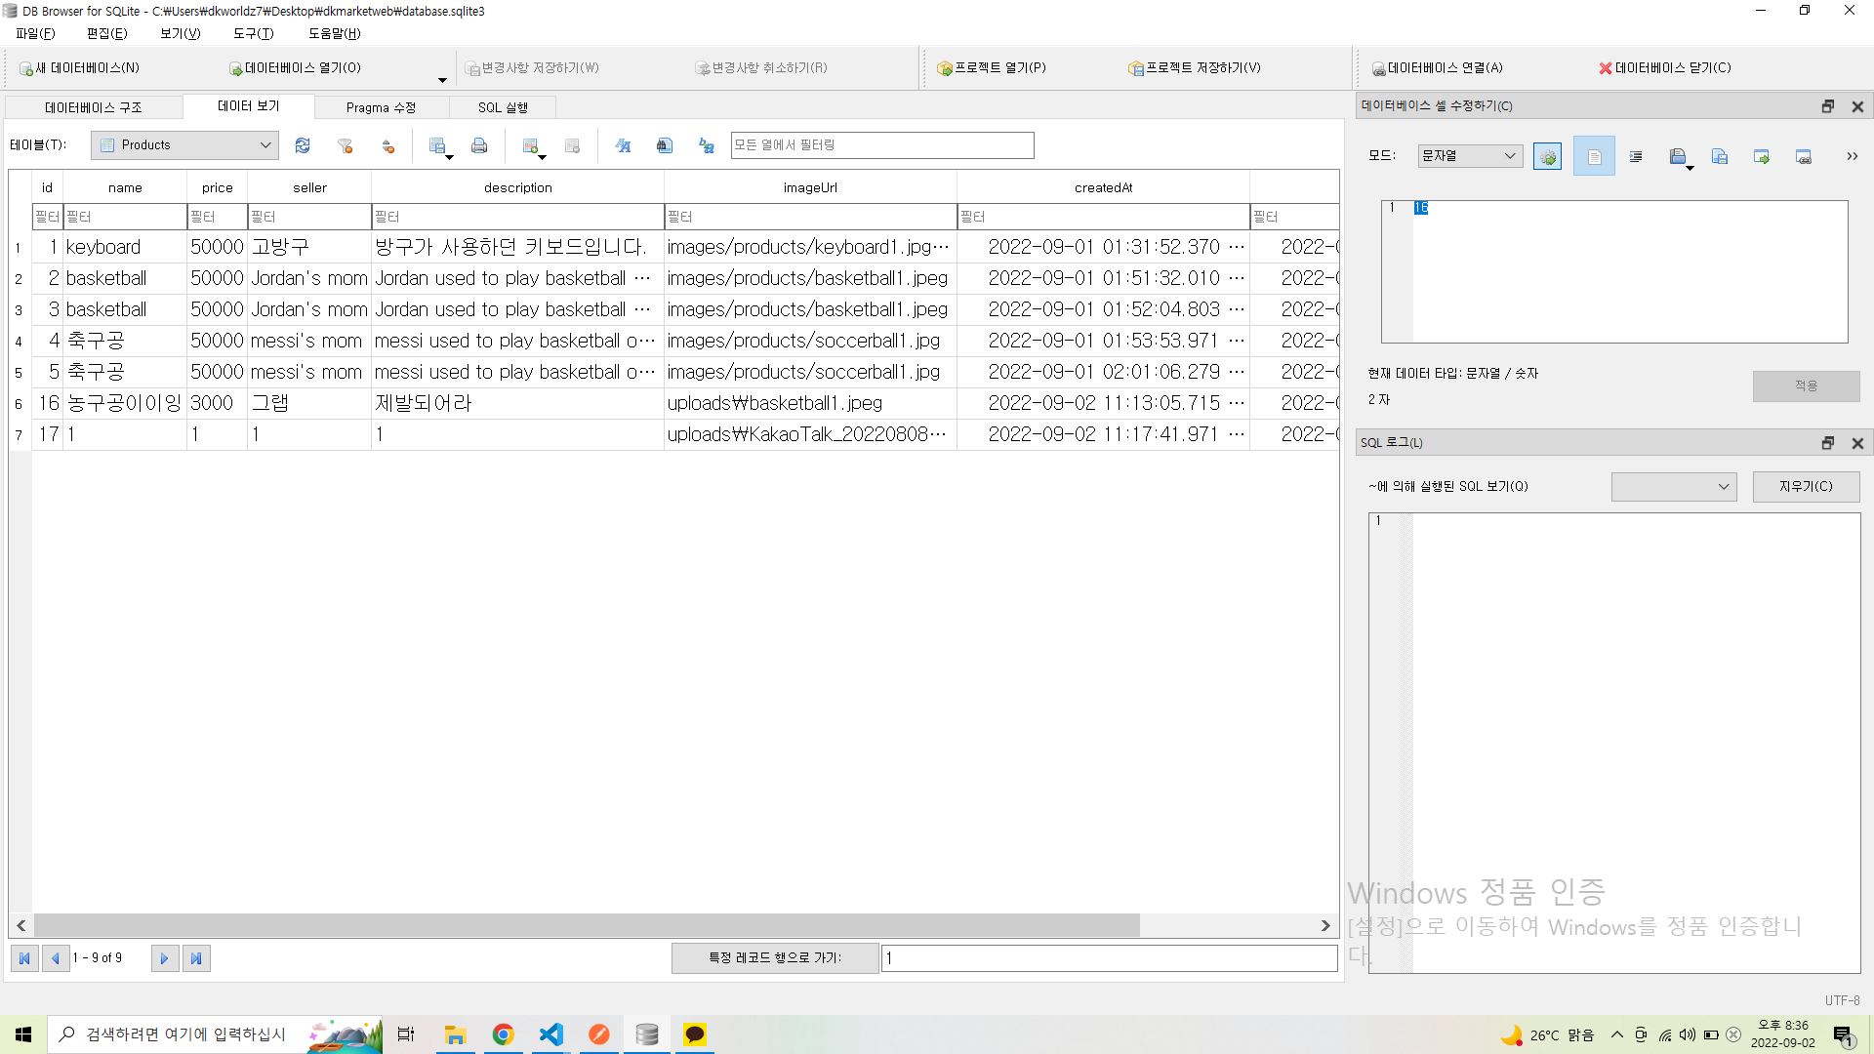Refresh the Products table data

(x=303, y=146)
